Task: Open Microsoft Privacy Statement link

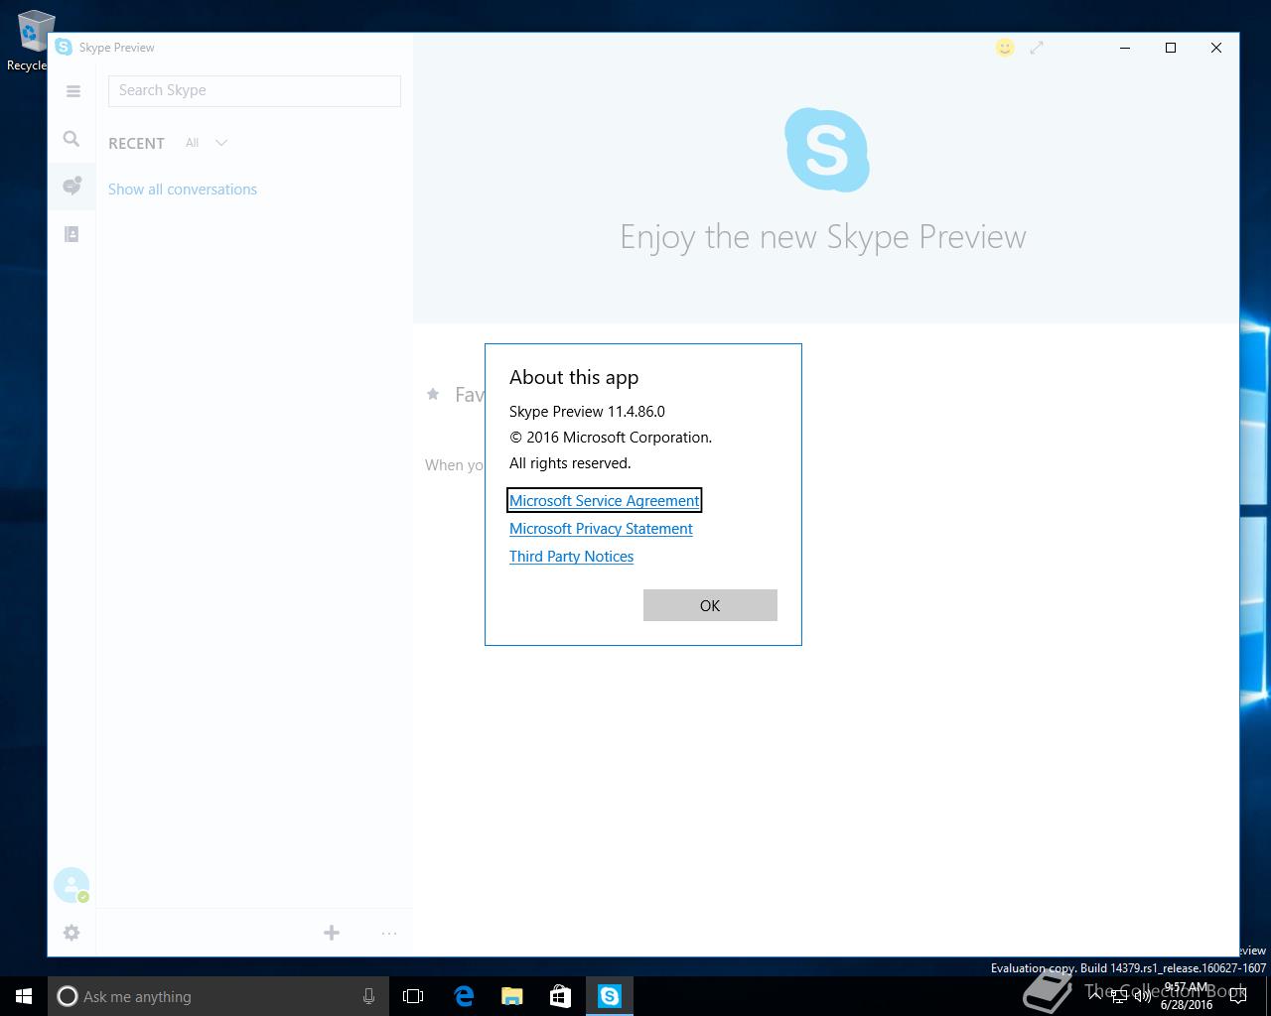Action: (601, 529)
